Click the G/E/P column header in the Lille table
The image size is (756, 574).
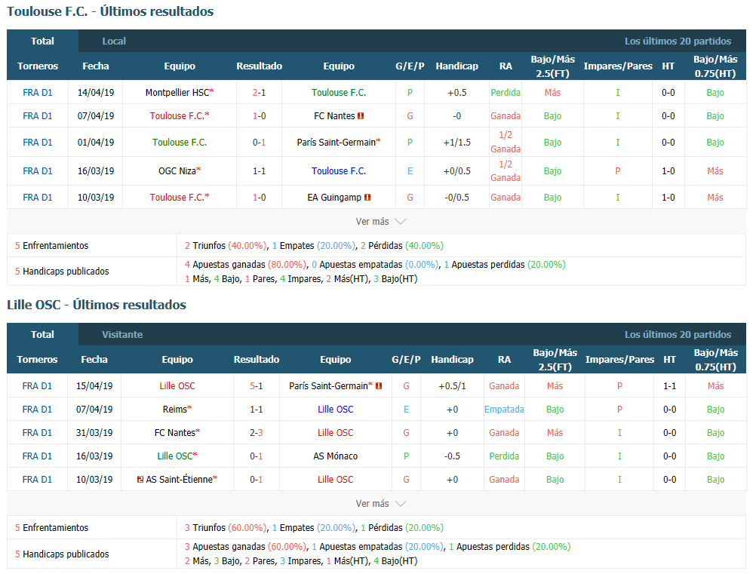click(x=407, y=360)
